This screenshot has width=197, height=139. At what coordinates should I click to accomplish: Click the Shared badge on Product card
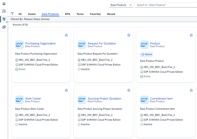[x=146, y=54]
